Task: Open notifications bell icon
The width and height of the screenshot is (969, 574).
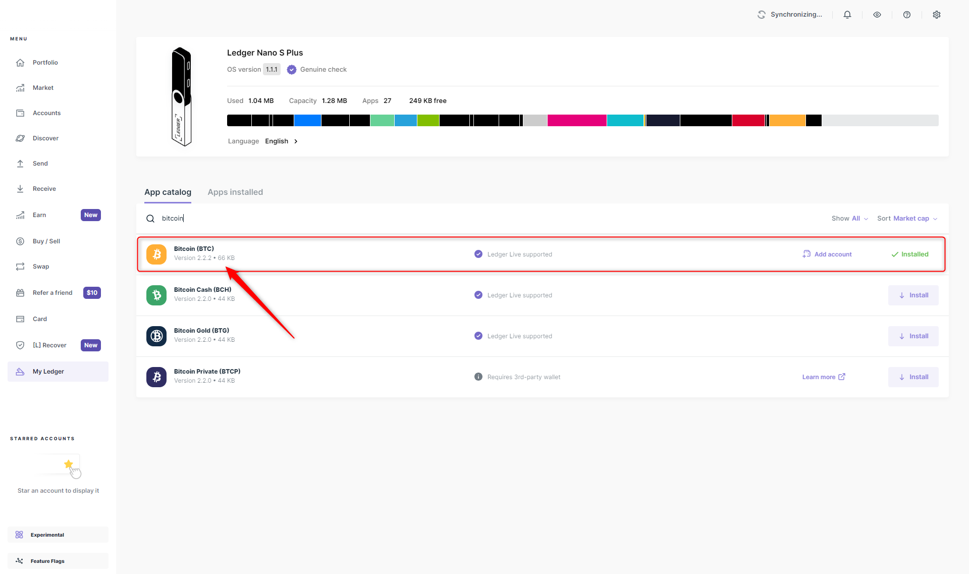Action: coord(847,15)
